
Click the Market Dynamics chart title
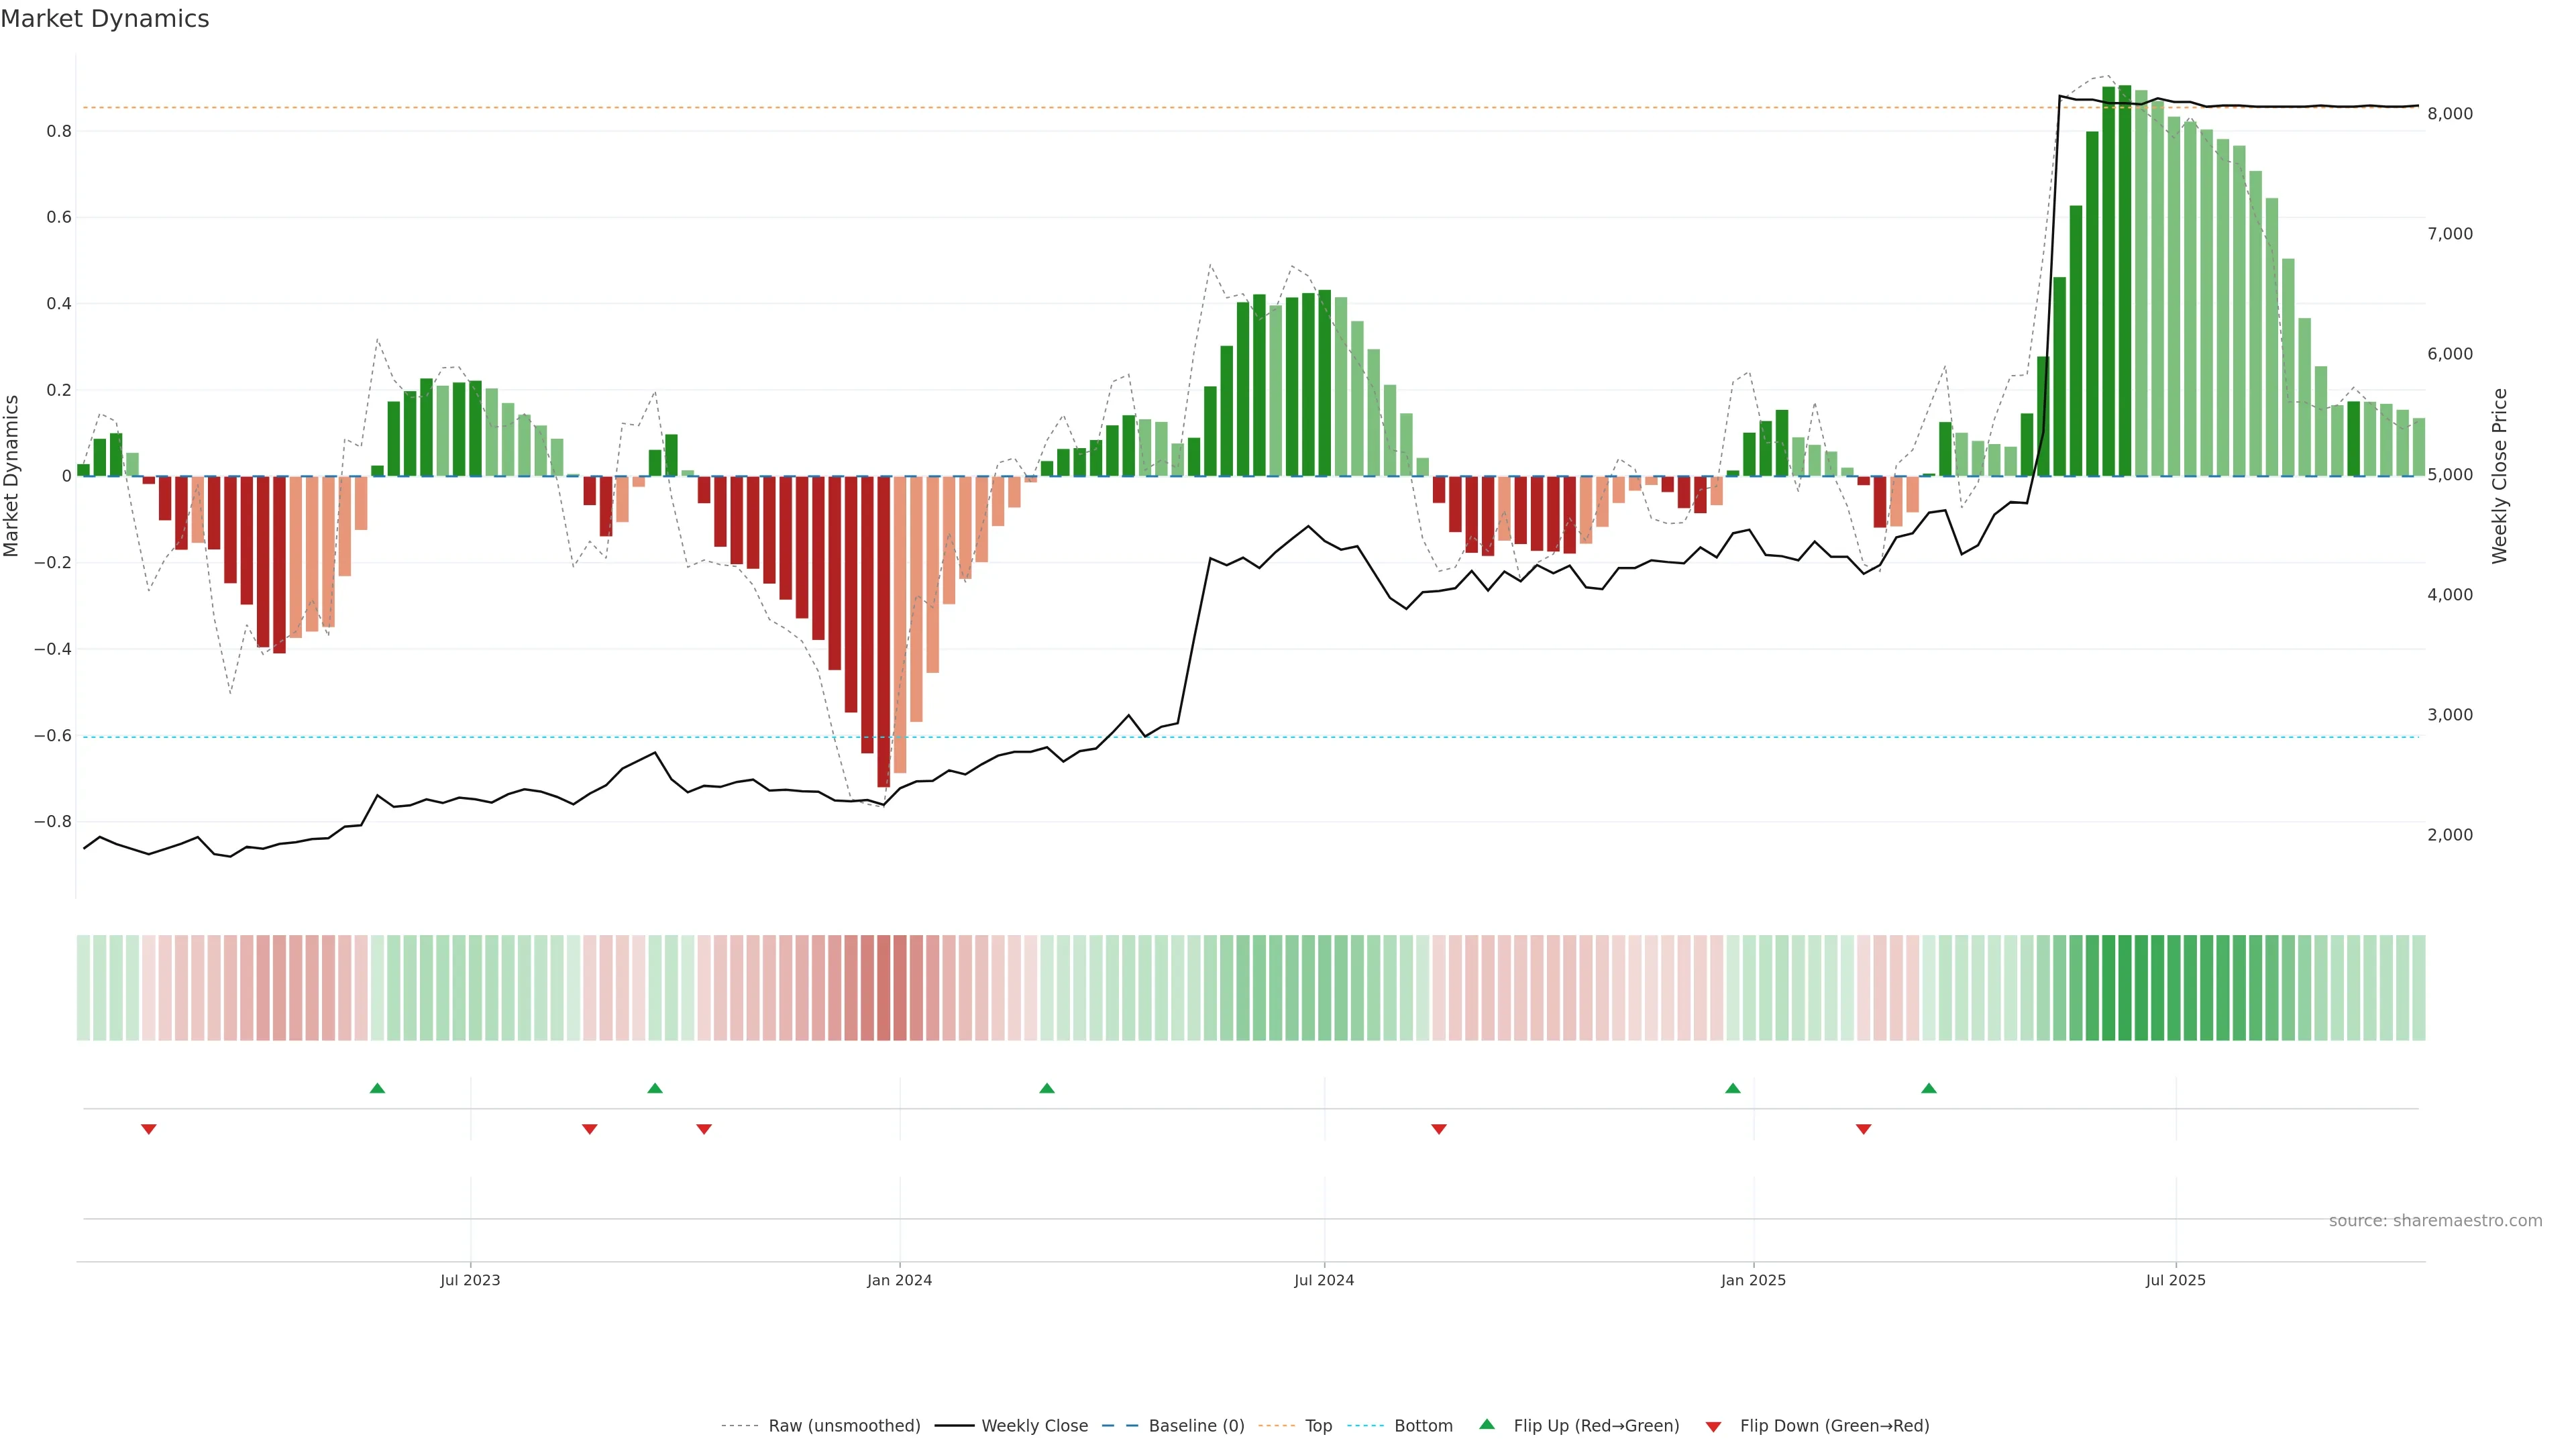click(x=105, y=19)
